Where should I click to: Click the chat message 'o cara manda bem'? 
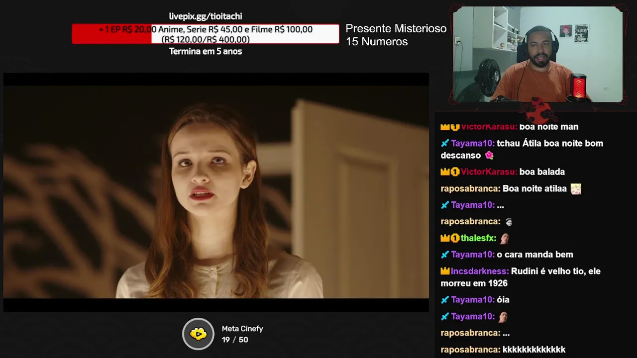coord(535,255)
